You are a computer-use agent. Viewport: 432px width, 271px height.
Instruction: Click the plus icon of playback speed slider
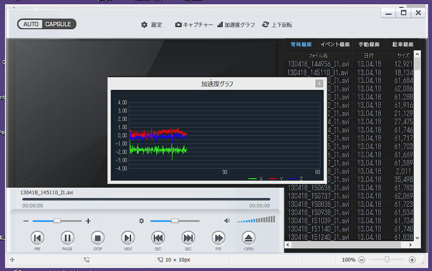(x=88, y=221)
